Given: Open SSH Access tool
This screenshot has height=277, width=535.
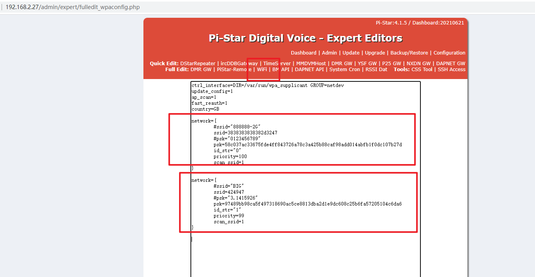Looking at the screenshot, I should (452, 70).
